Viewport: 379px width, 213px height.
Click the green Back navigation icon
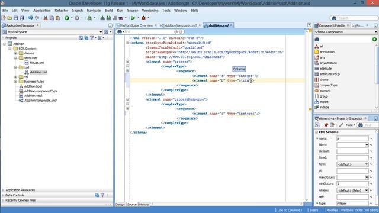tap(67, 18)
